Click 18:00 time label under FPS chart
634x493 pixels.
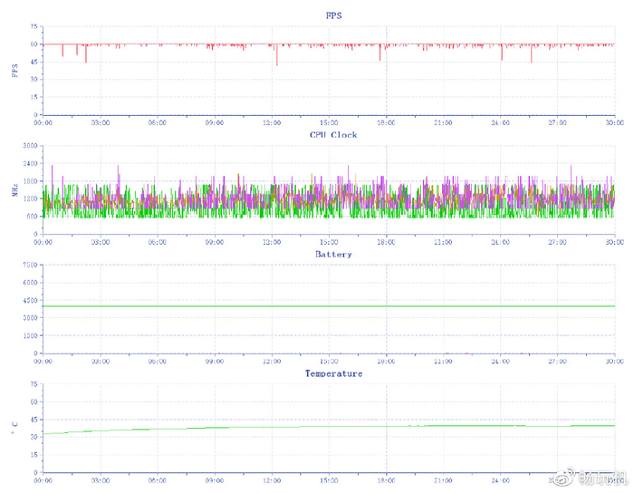386,122
